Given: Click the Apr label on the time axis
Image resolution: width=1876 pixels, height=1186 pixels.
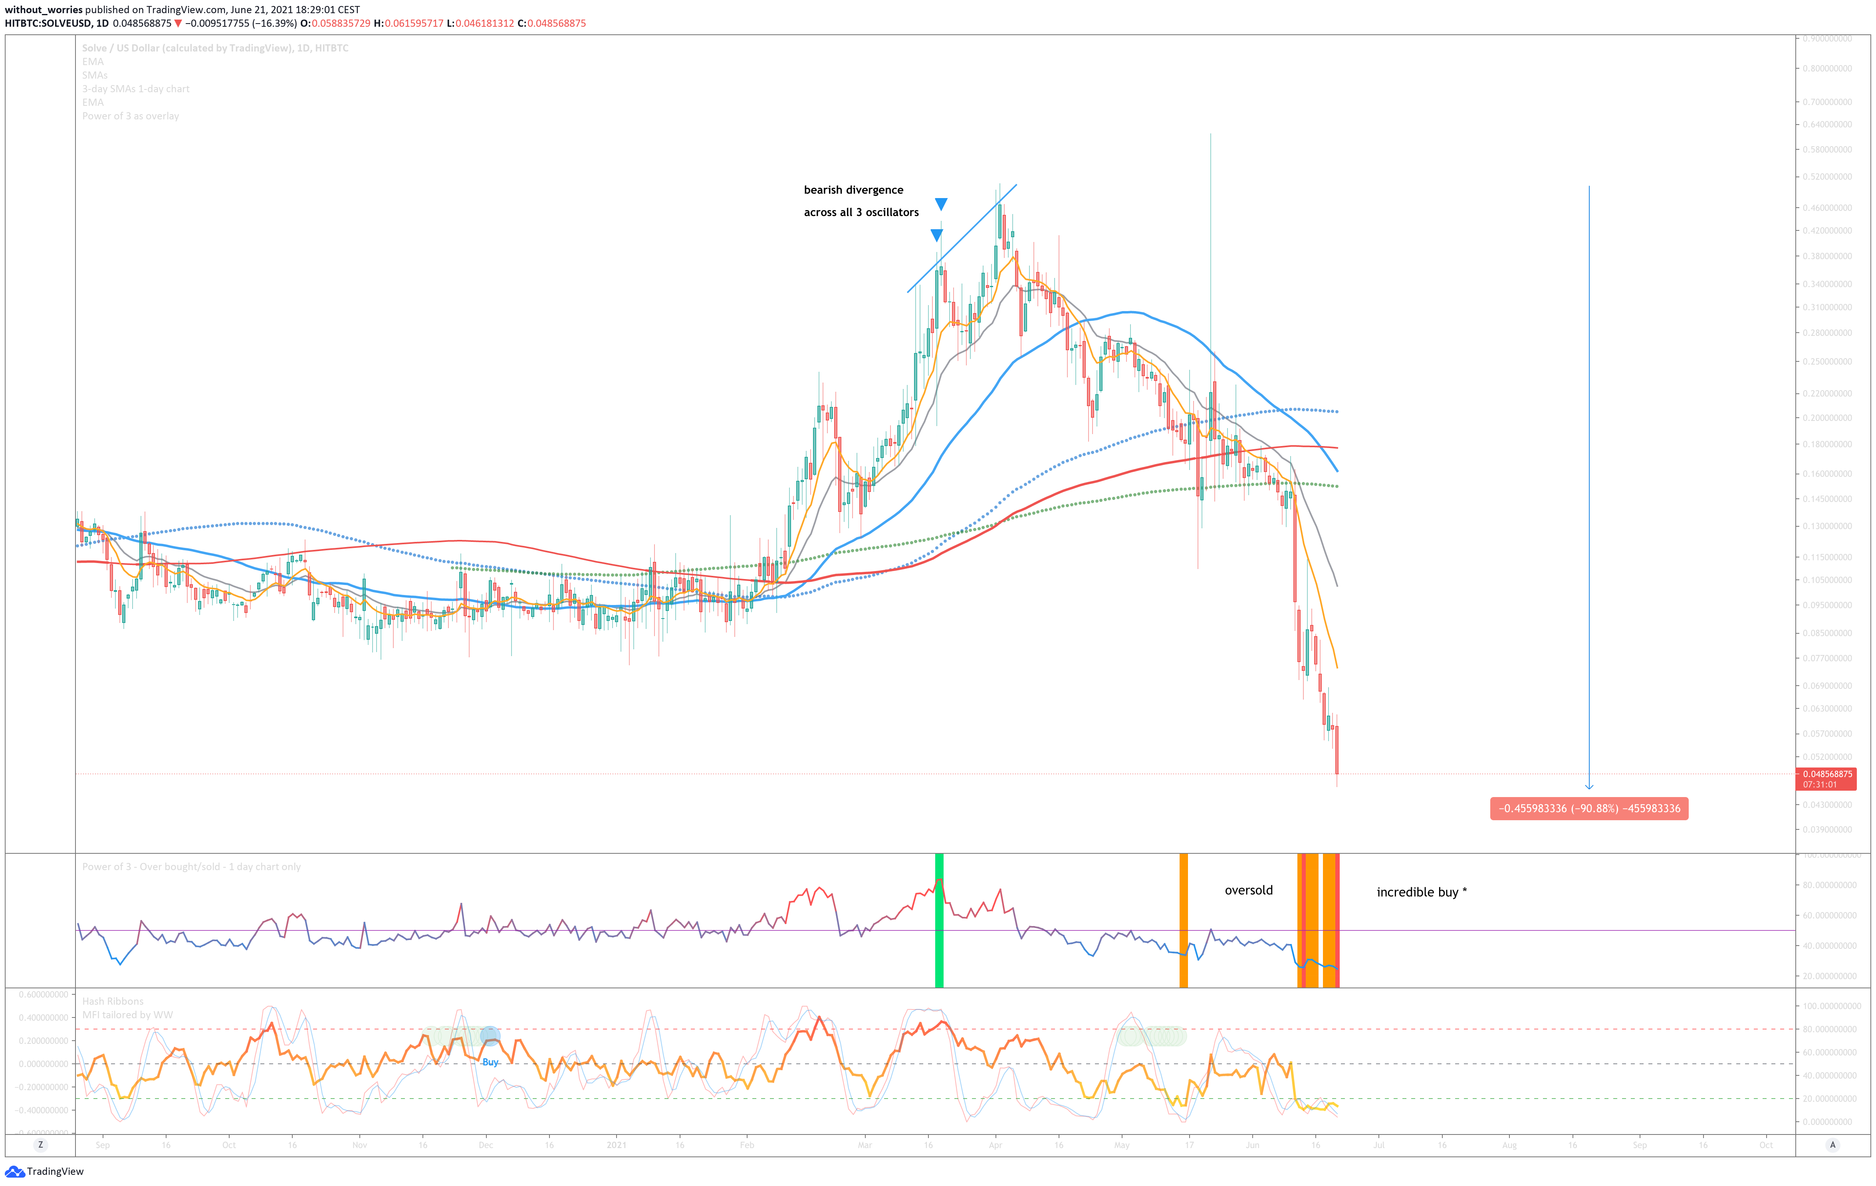Looking at the screenshot, I should pyautogui.click(x=995, y=1146).
